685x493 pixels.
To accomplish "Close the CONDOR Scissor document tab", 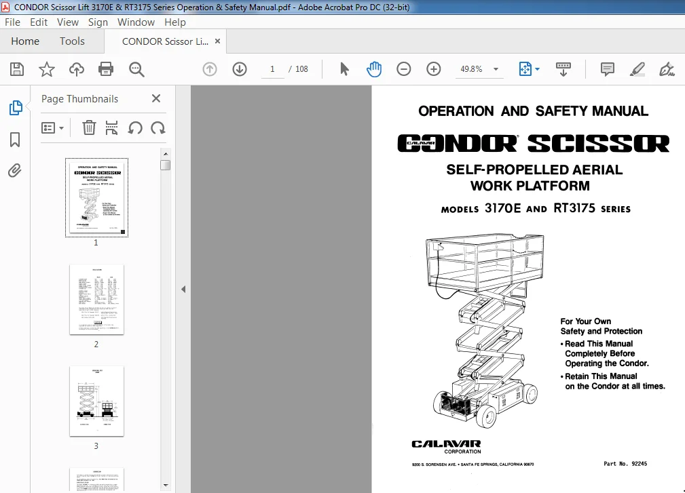I will coord(217,41).
